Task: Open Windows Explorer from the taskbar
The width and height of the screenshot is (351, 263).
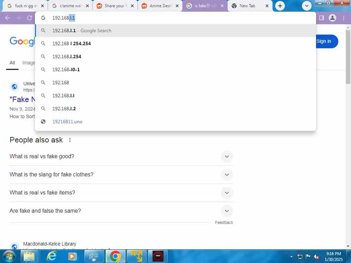Action: 29,256
